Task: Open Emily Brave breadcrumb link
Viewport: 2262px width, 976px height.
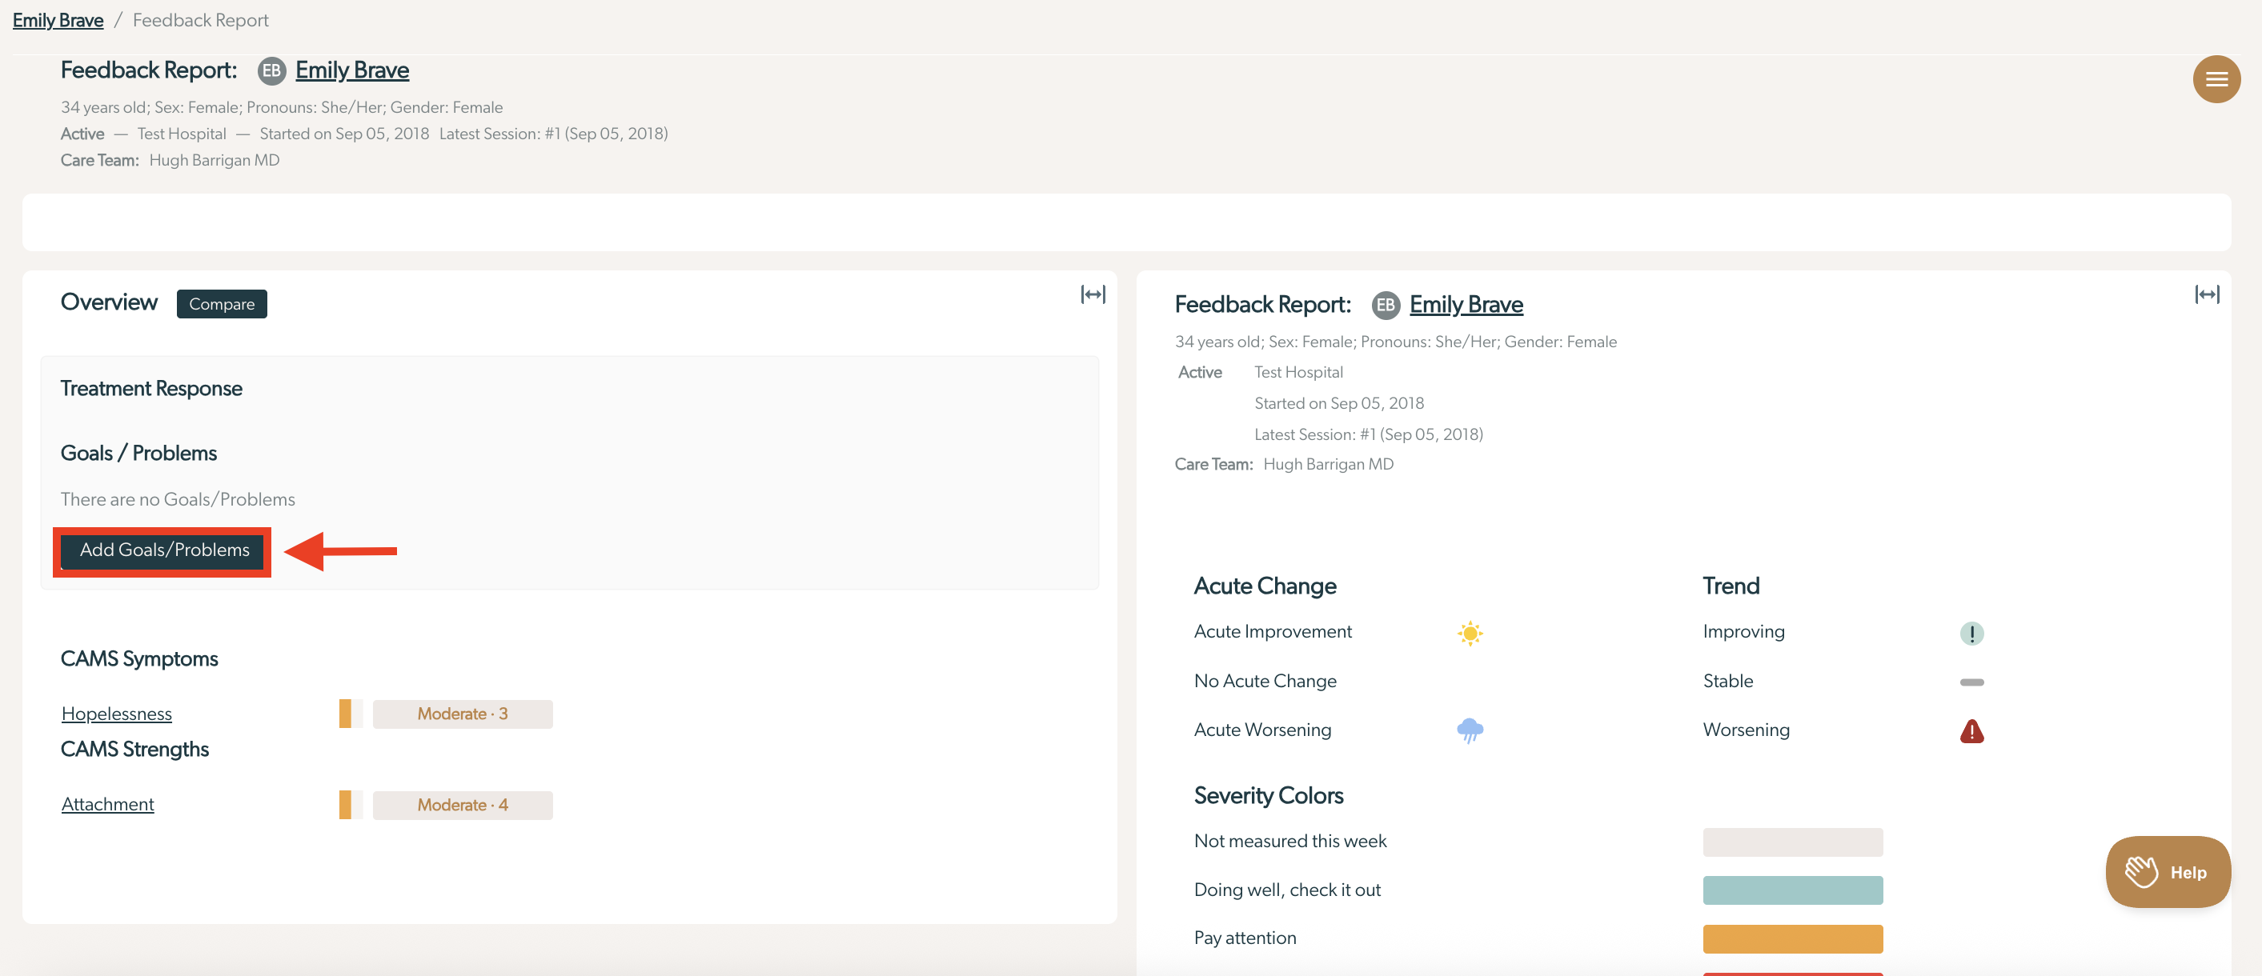Action: pos(58,20)
